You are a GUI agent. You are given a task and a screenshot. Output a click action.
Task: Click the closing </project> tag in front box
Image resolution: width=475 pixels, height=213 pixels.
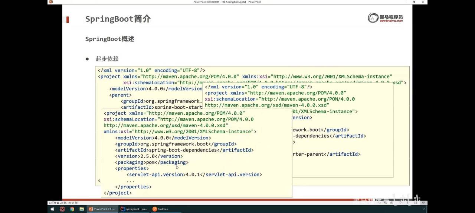(x=118, y=193)
